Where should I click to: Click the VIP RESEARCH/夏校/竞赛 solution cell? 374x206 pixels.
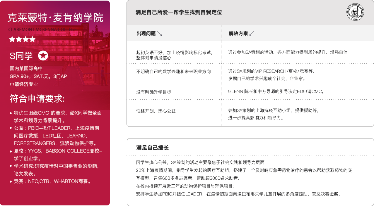271,75
